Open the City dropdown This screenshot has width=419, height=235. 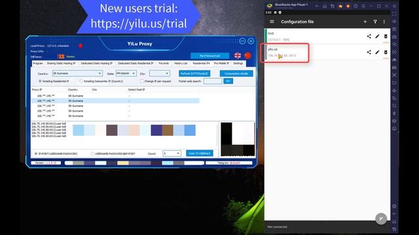[159, 73]
